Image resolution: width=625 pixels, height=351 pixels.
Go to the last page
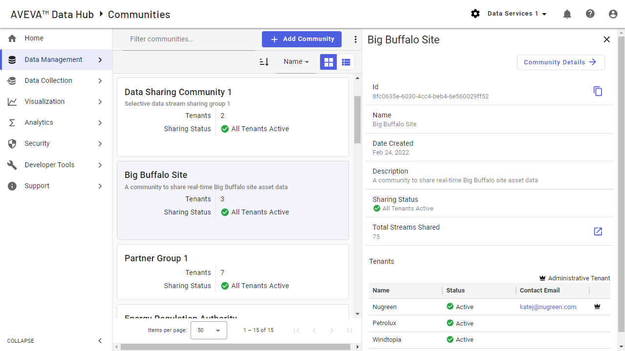pos(349,330)
